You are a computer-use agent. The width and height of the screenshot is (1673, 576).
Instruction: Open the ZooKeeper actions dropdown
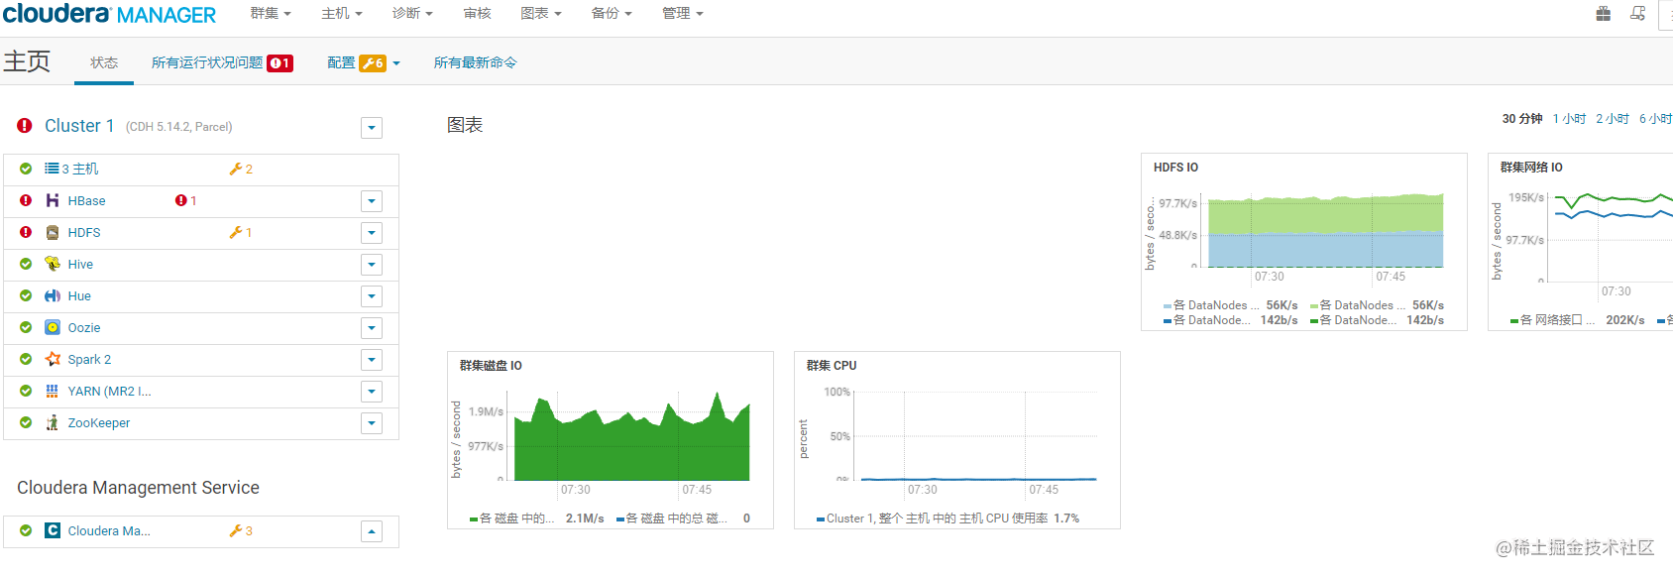372,423
